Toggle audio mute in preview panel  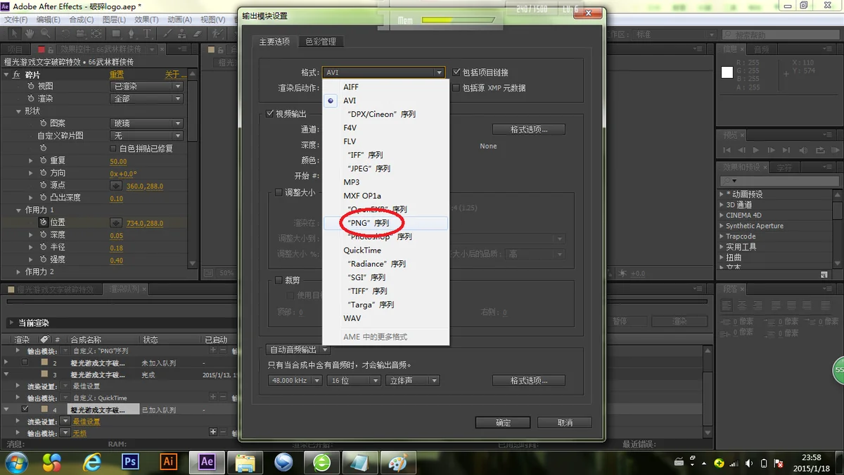point(804,150)
